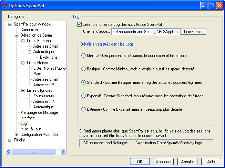The image size is (225, 168).
Task: Open Listes Noires Publiques entry
Action: pyautogui.click(x=50, y=68)
